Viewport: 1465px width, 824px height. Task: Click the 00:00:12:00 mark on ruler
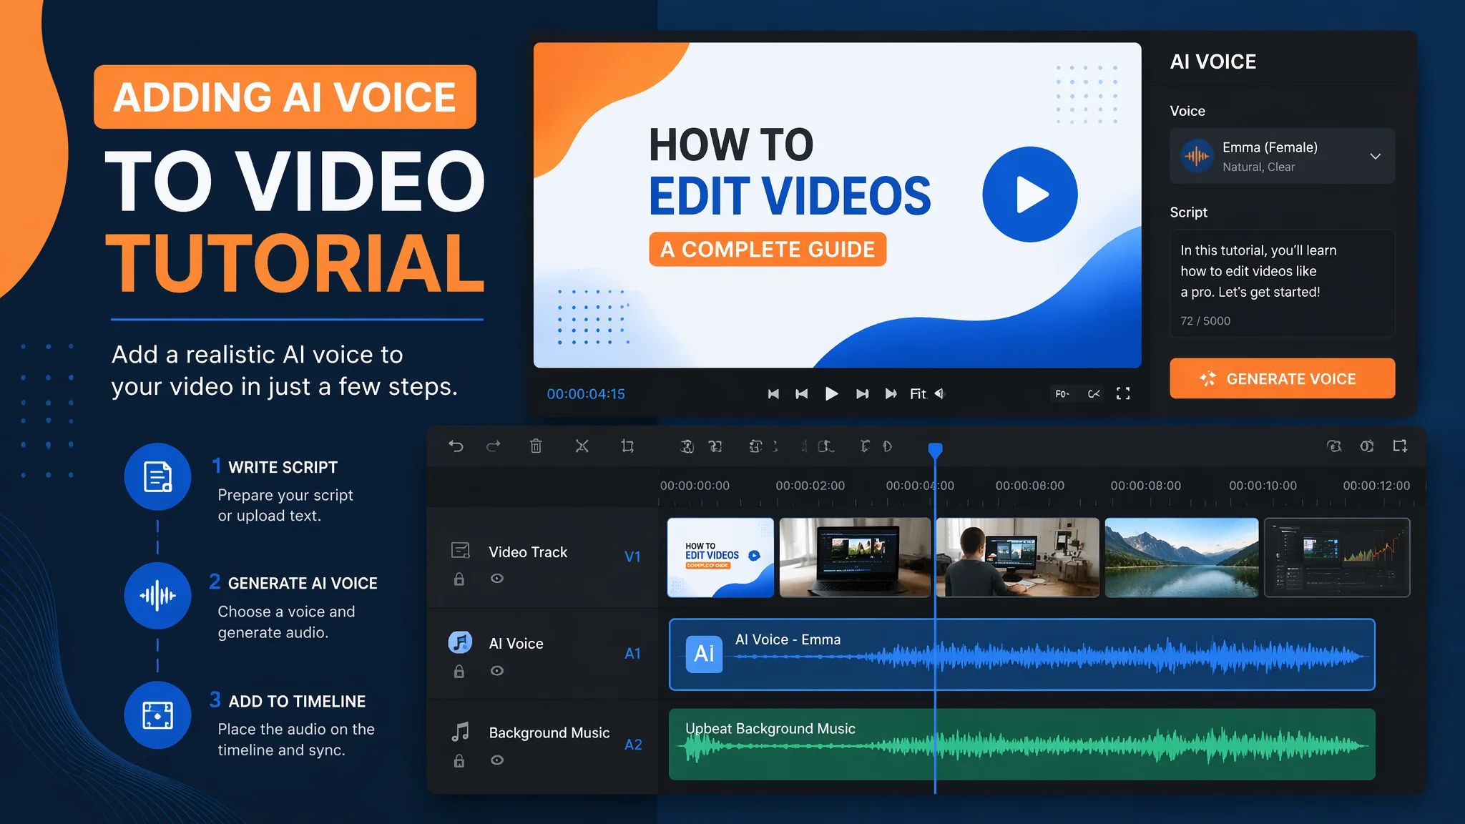coord(1376,486)
